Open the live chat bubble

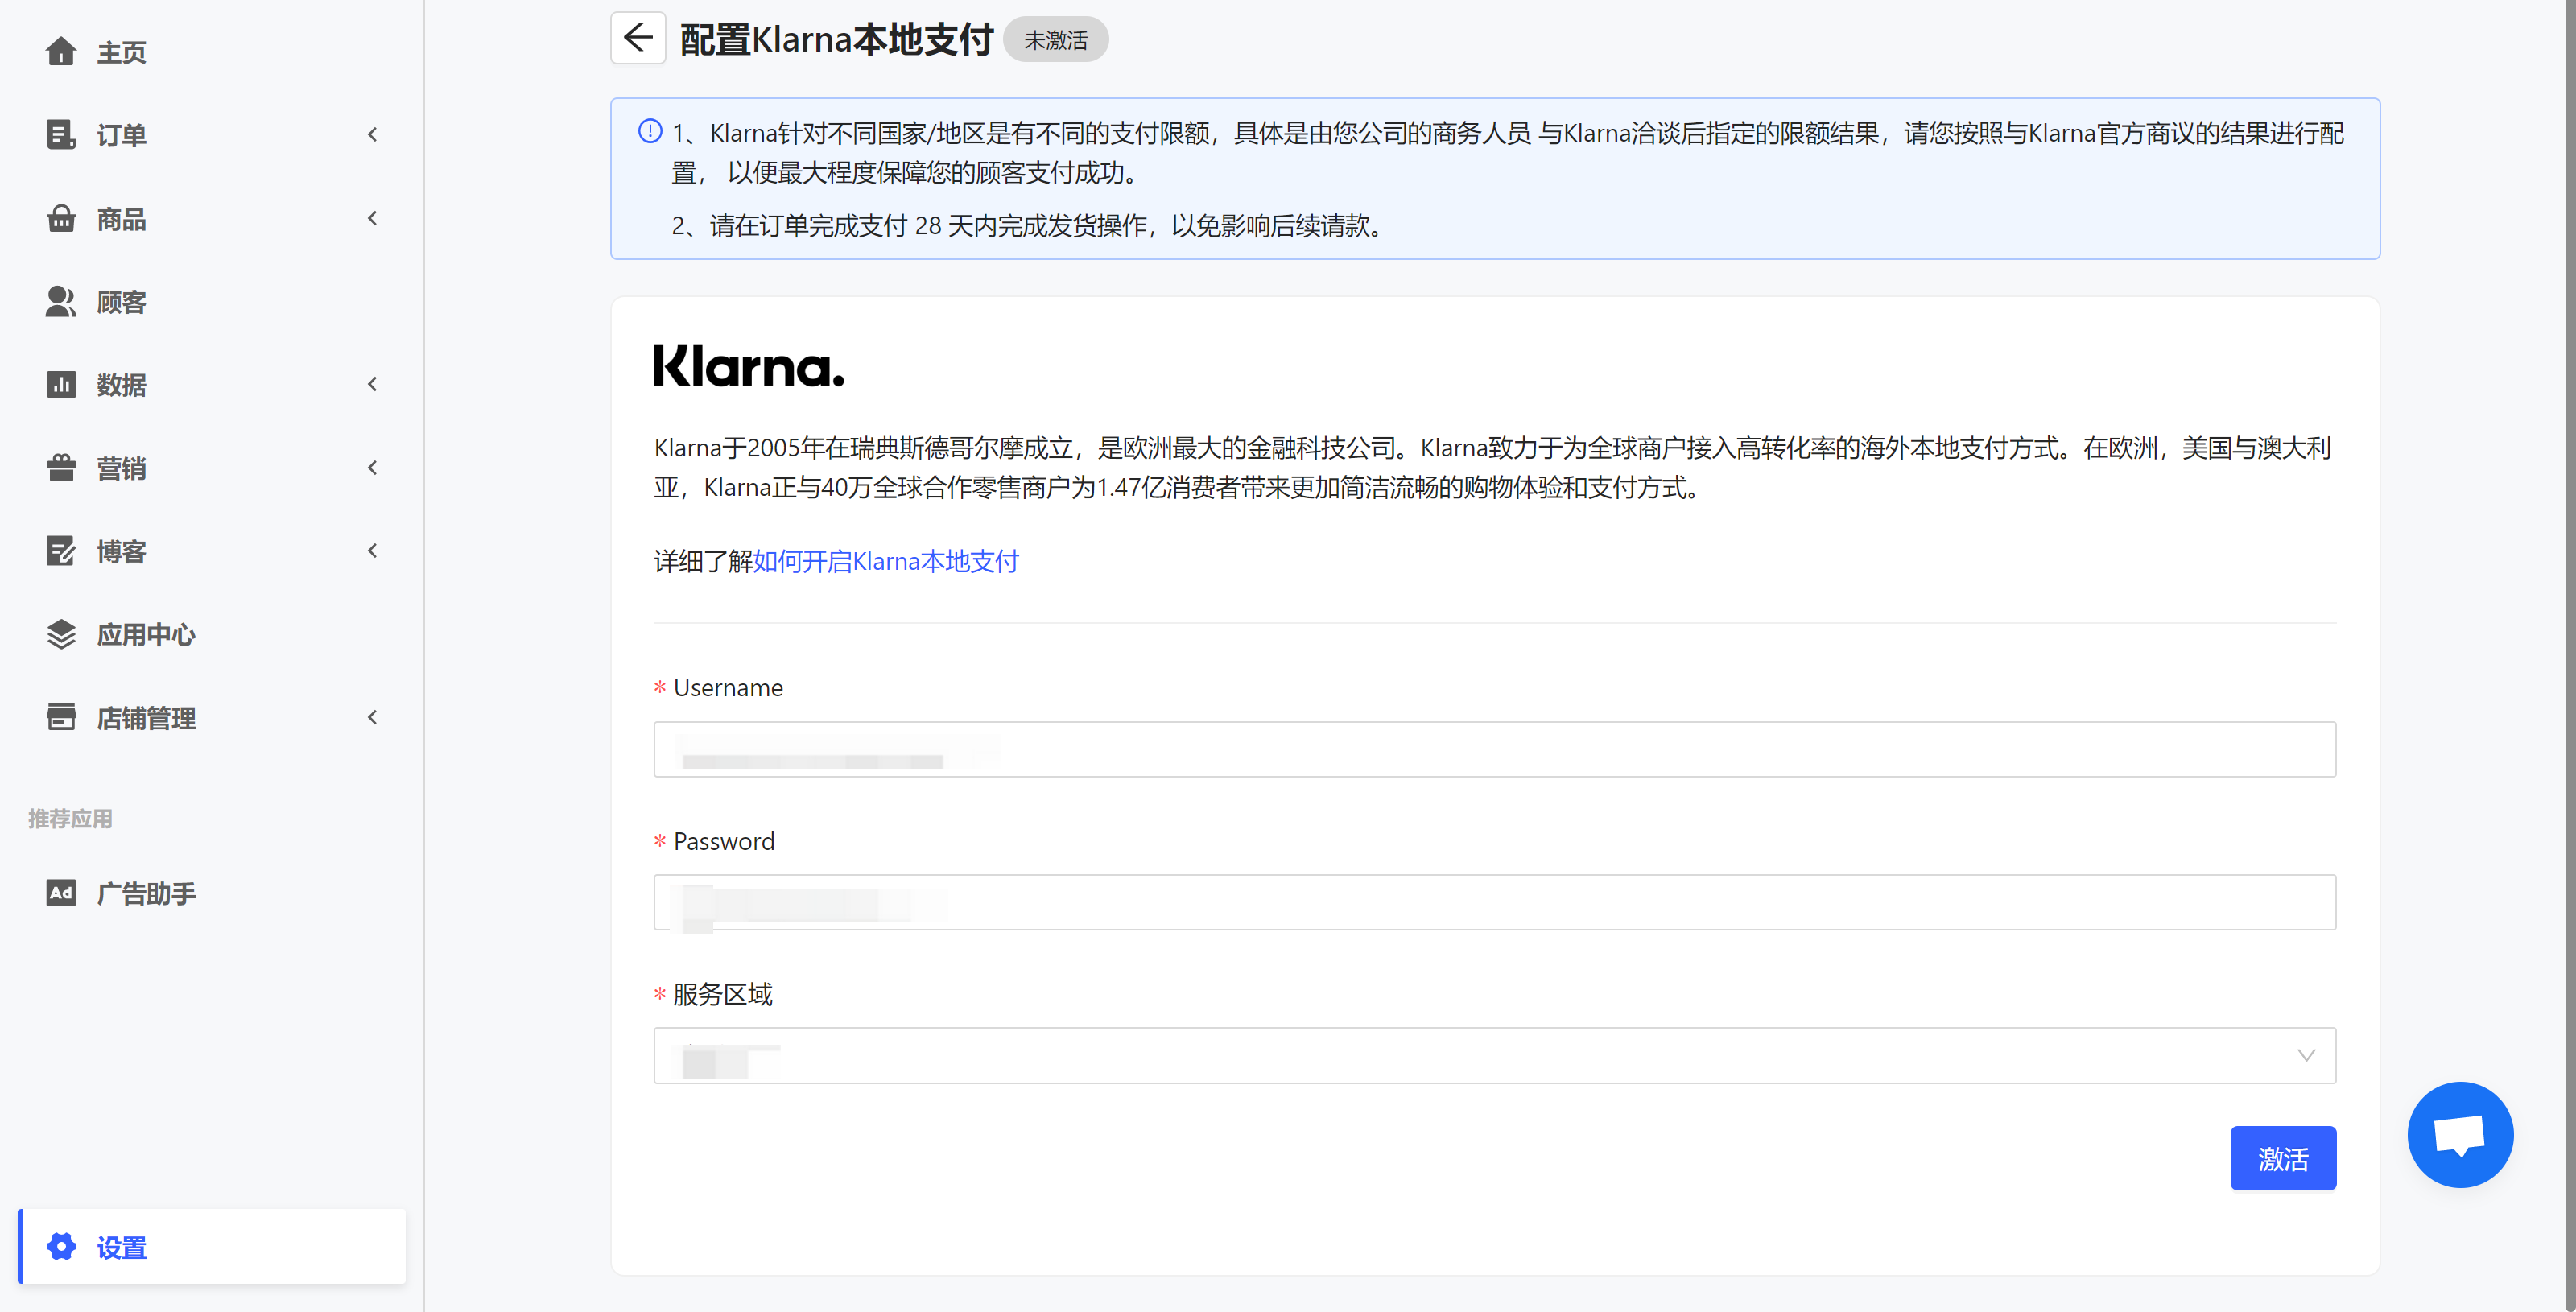point(2459,1134)
